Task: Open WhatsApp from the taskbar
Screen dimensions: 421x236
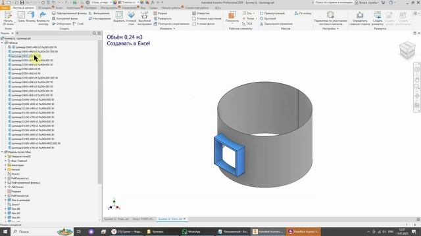Action: point(191,231)
